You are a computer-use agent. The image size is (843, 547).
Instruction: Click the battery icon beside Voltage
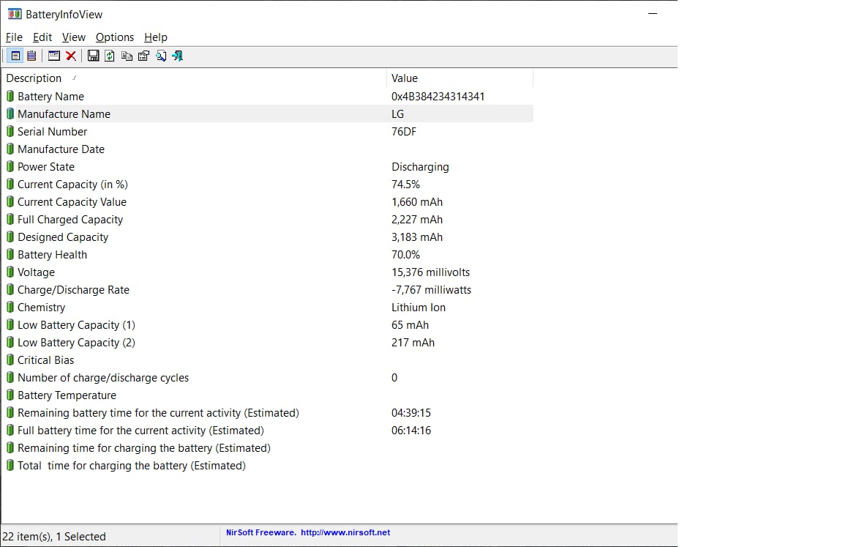[10, 272]
